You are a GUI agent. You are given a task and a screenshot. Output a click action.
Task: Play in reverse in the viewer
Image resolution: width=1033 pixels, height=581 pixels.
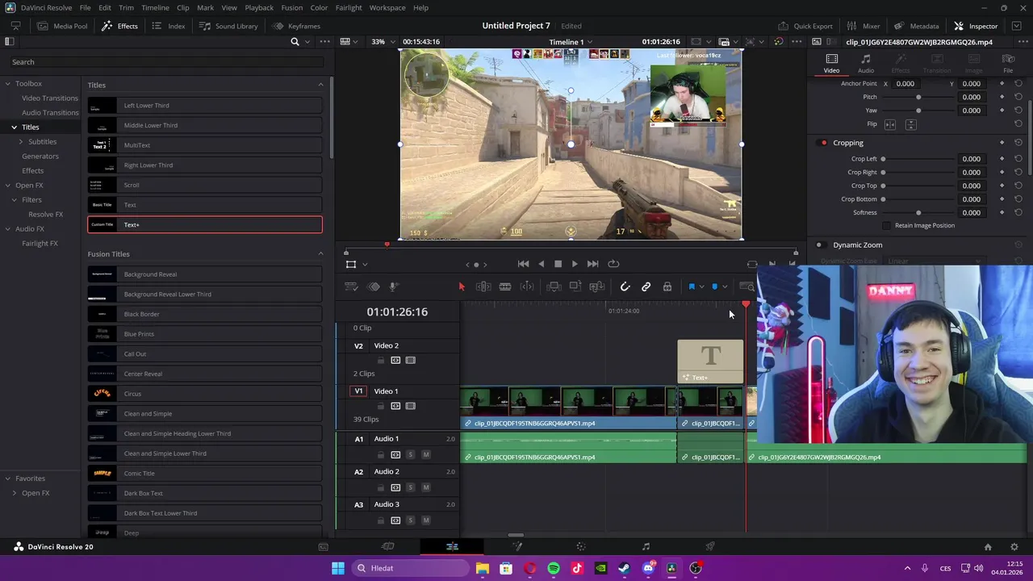(541, 264)
